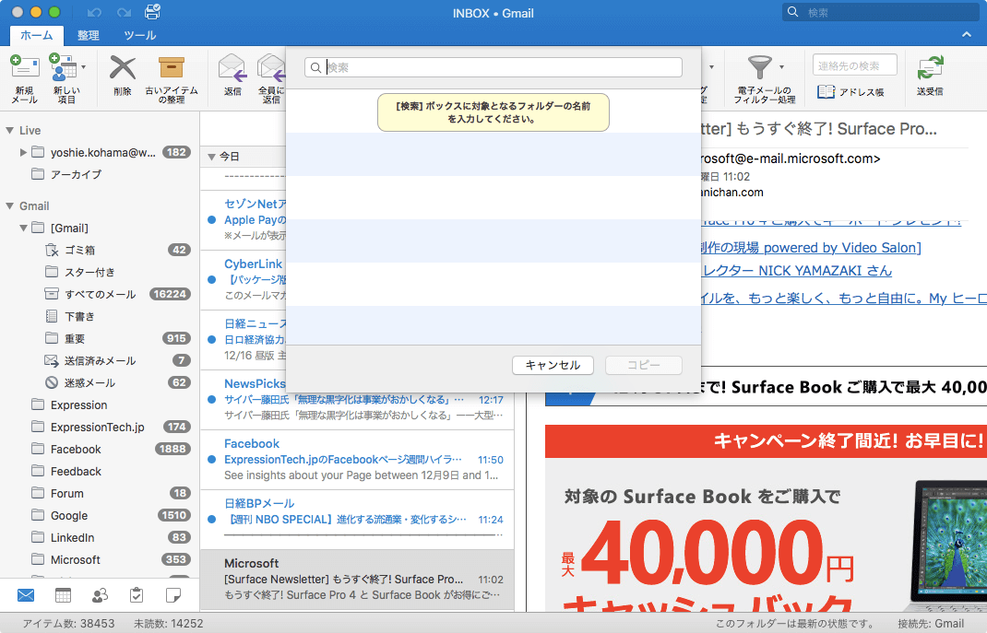Collapse the Gmail account group
Image resolution: width=987 pixels, height=633 pixels.
tap(9, 205)
